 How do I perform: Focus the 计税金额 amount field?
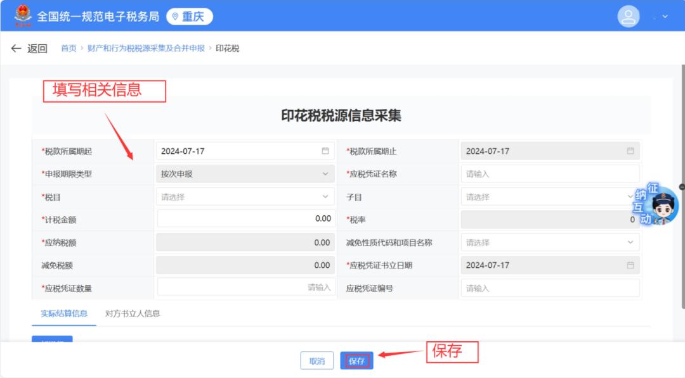(x=245, y=219)
